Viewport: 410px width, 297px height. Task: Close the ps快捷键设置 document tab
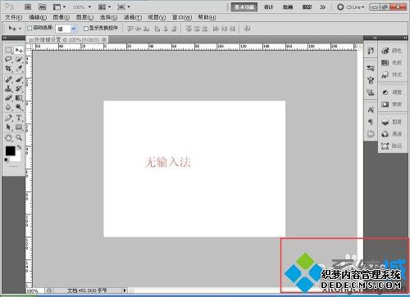click(x=104, y=40)
